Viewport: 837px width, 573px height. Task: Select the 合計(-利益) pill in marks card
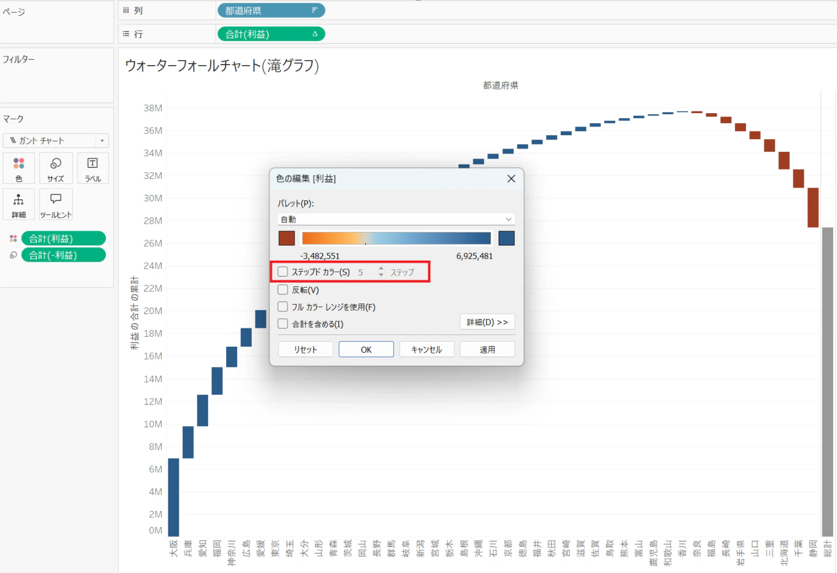[x=63, y=255]
